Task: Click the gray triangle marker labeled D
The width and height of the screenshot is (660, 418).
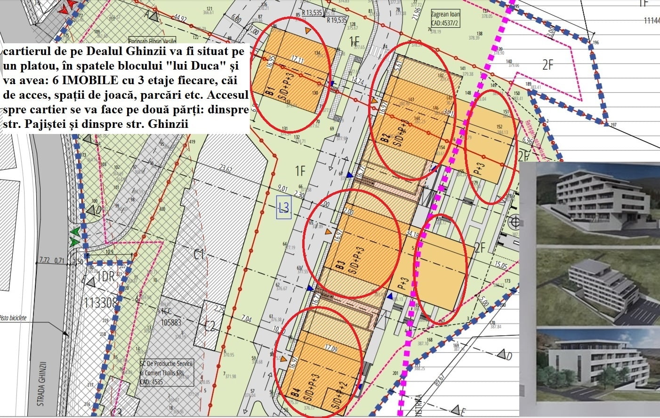Action: (504, 354)
